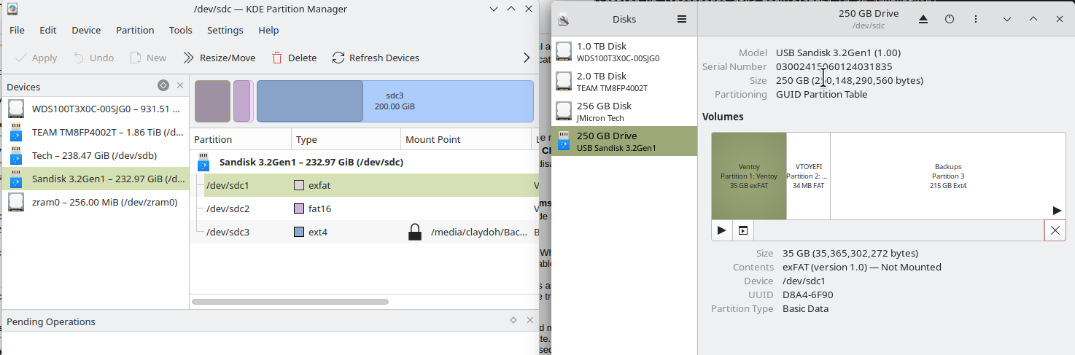
Task: Open the Device menu
Action: click(x=86, y=30)
